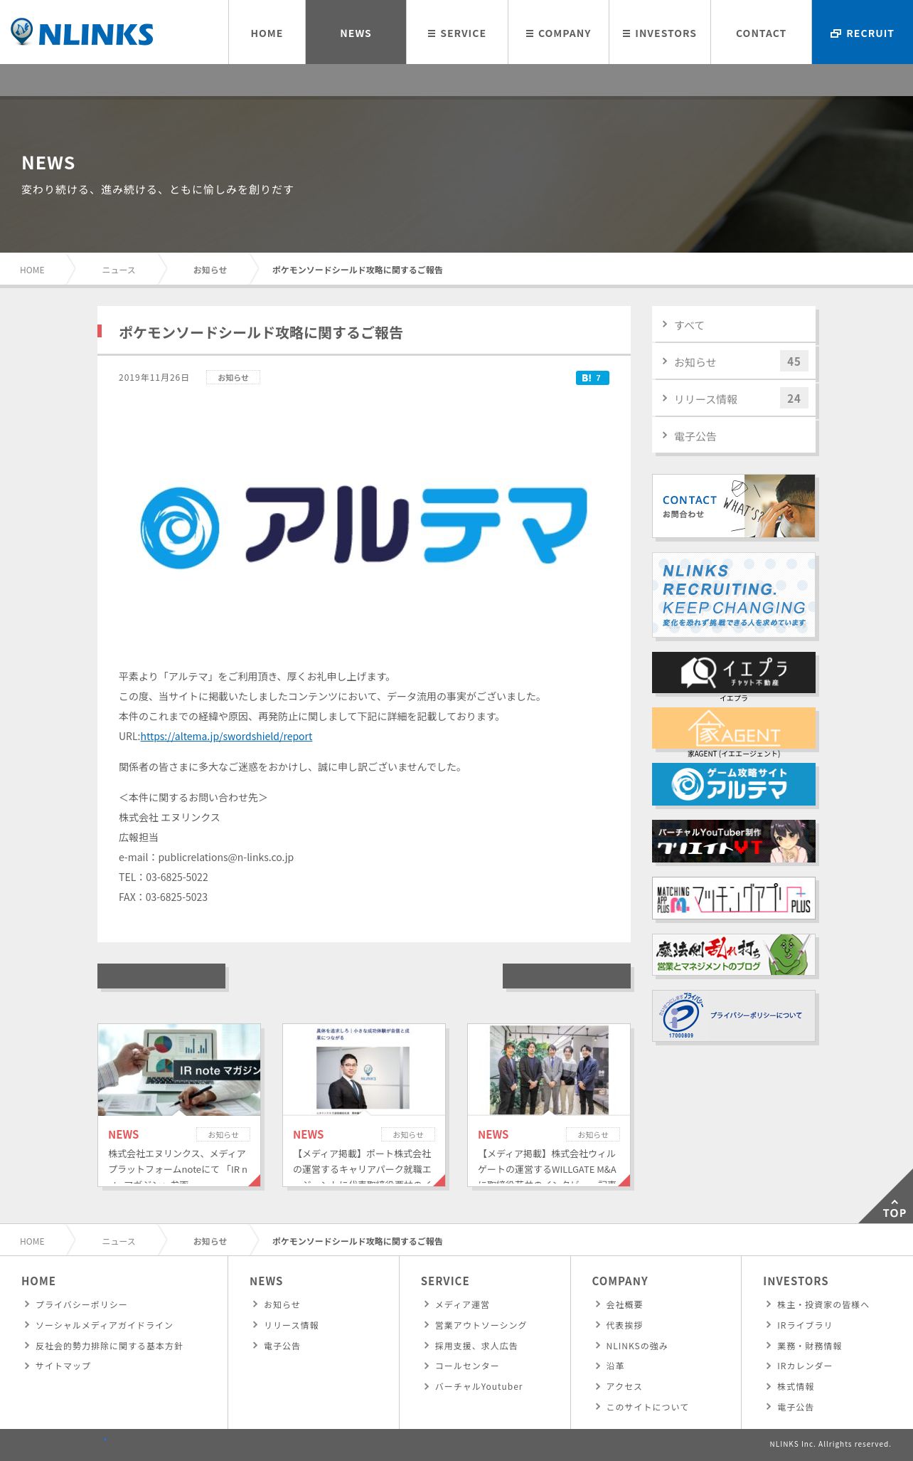Image resolution: width=913 pixels, height=1461 pixels.
Task: Click footer SERVICE heading
Action: click(x=444, y=1281)
